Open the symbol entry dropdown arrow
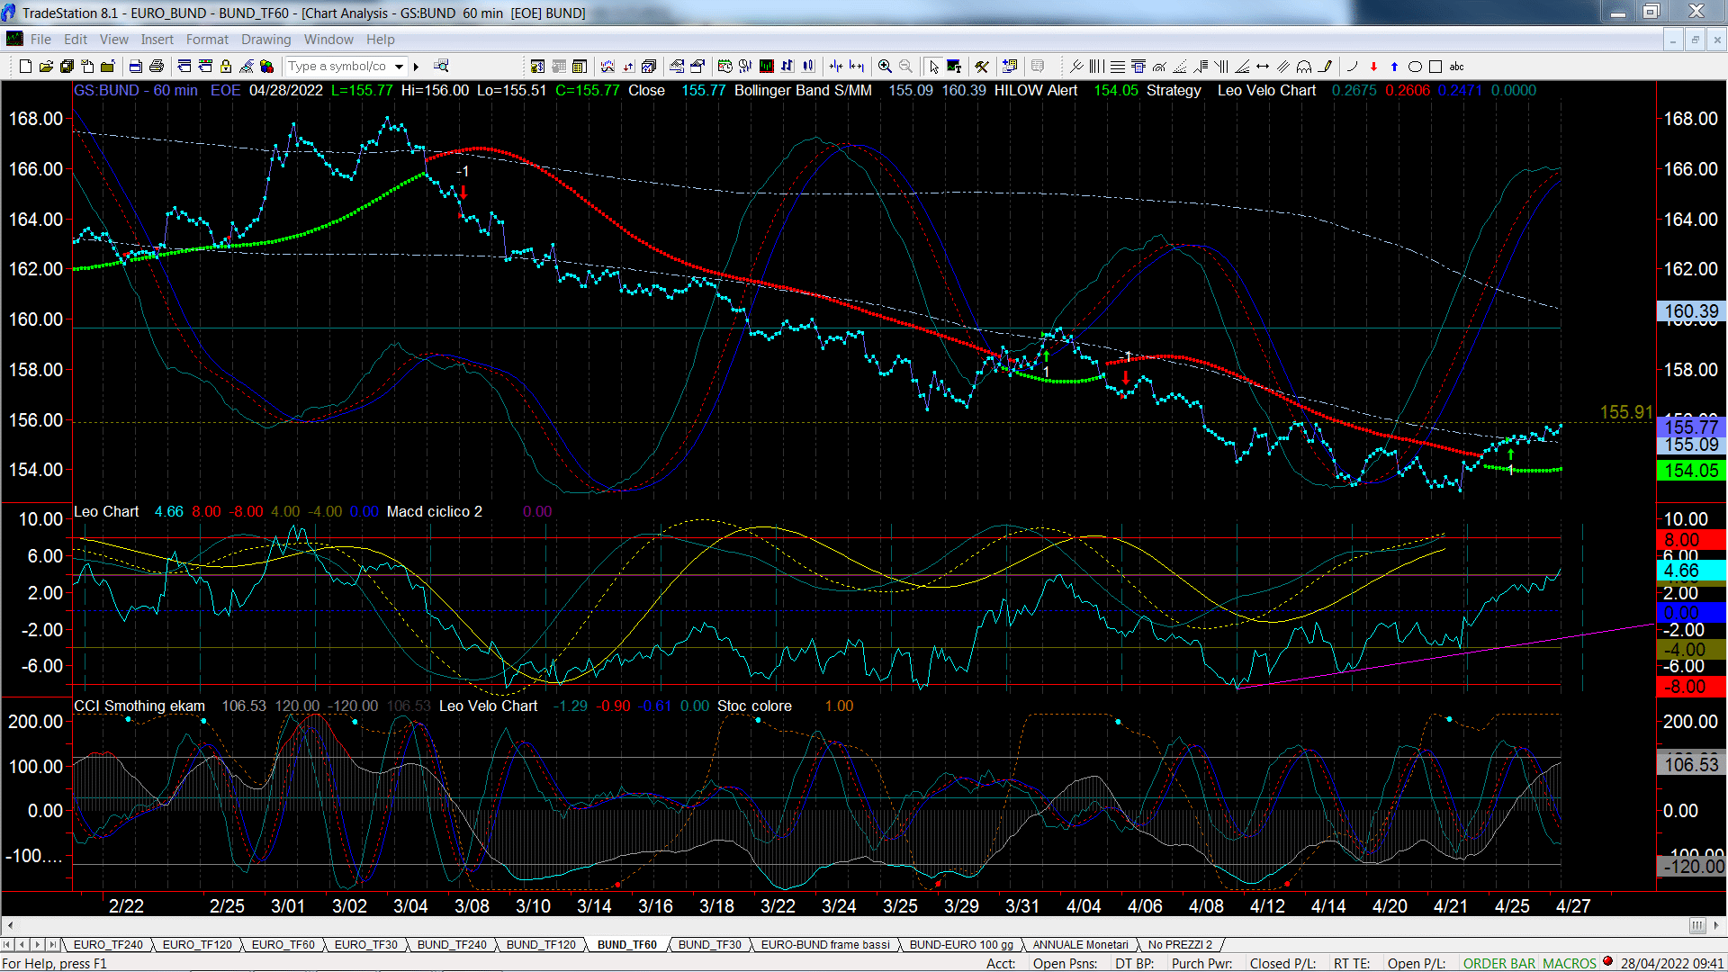This screenshot has height=972, width=1728. [x=399, y=66]
